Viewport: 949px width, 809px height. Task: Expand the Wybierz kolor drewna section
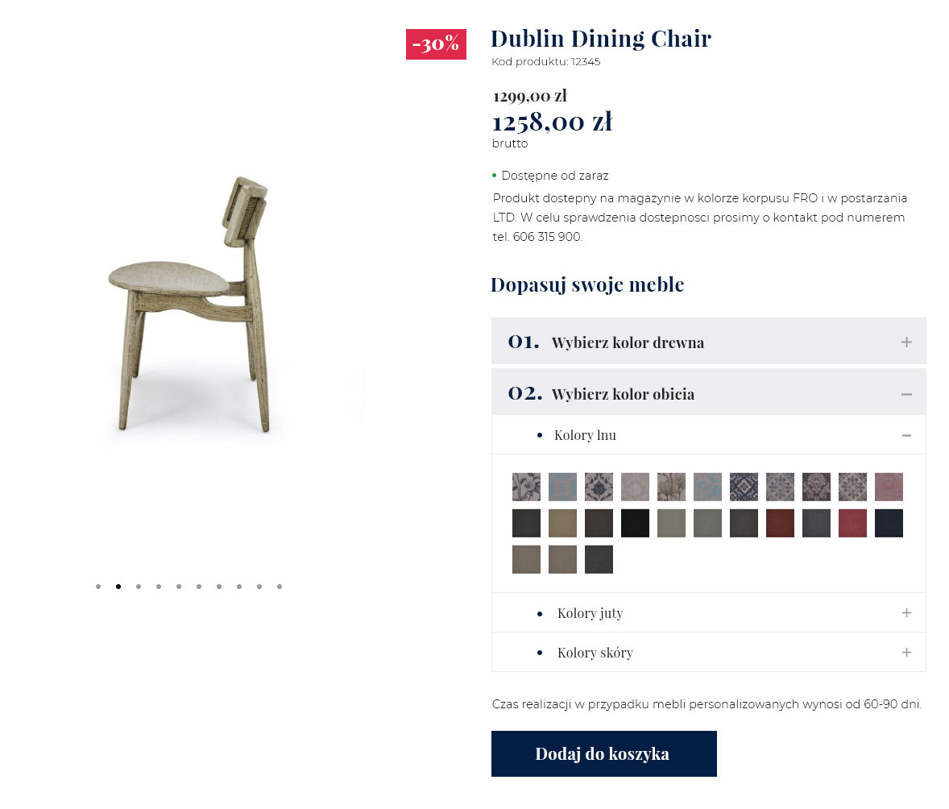[x=906, y=342]
